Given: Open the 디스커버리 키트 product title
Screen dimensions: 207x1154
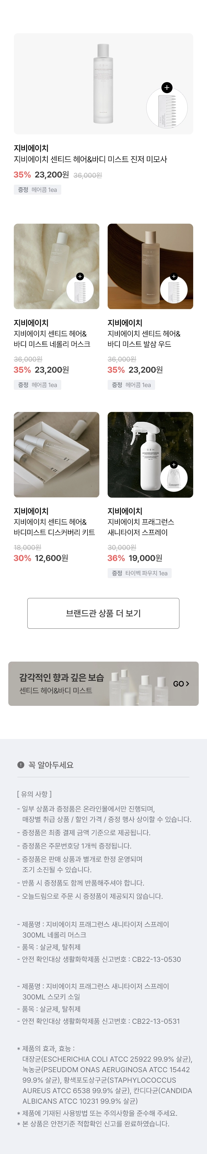Looking at the screenshot, I should [x=54, y=527].
